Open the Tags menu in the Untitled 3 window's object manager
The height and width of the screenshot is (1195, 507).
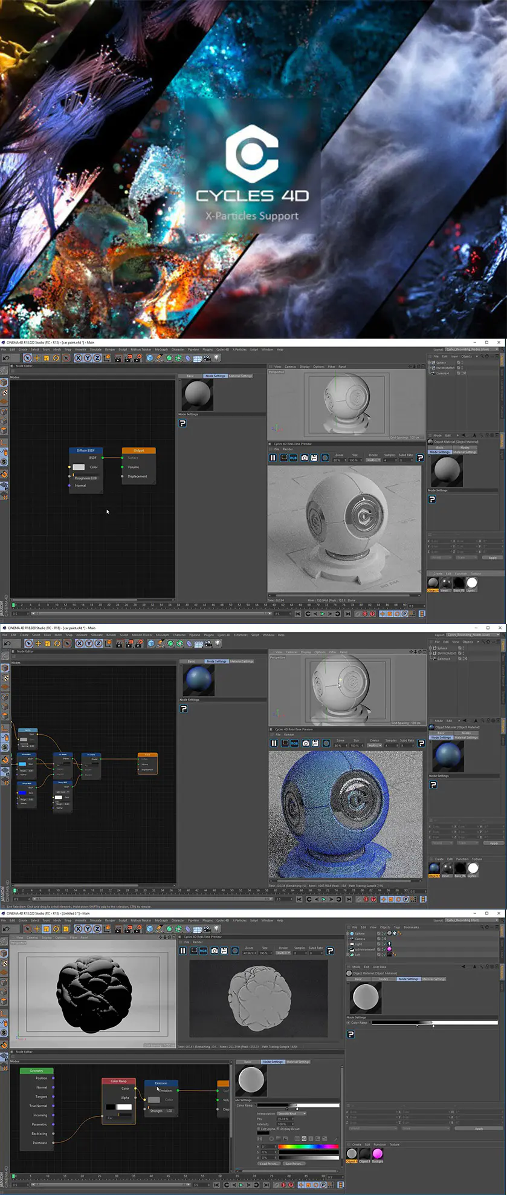coord(397,927)
